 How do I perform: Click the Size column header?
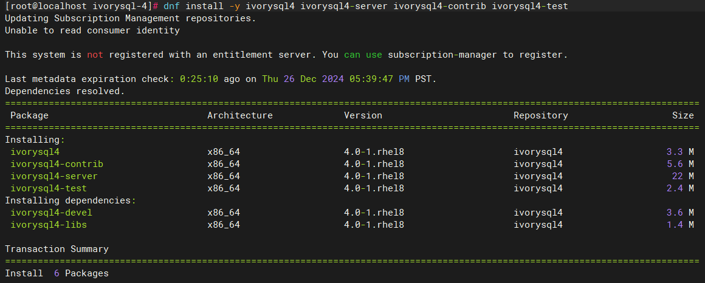(683, 115)
